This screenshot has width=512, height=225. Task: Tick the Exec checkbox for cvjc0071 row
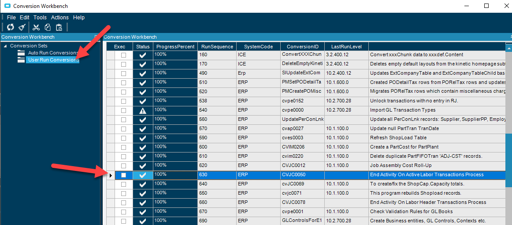123,194
